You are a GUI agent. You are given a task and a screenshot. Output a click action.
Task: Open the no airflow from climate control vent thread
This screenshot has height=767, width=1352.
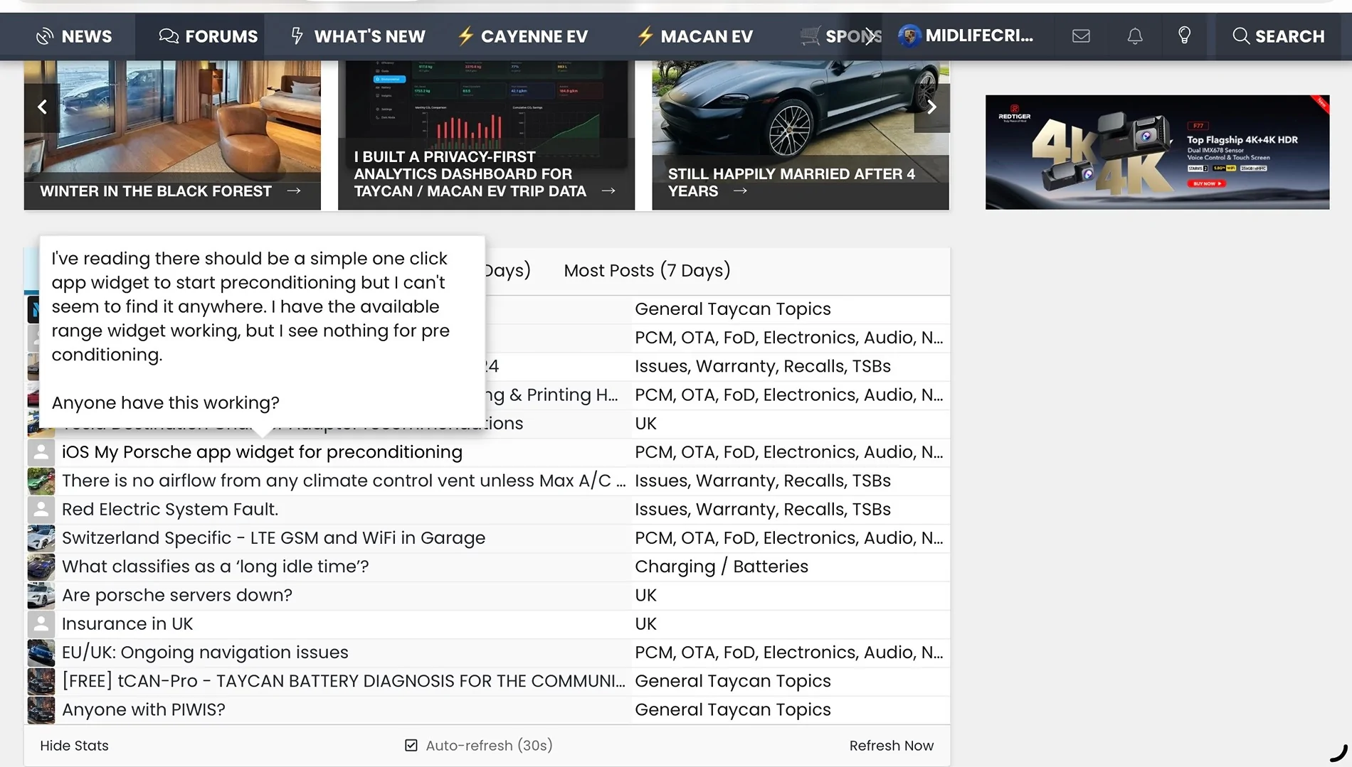click(344, 481)
